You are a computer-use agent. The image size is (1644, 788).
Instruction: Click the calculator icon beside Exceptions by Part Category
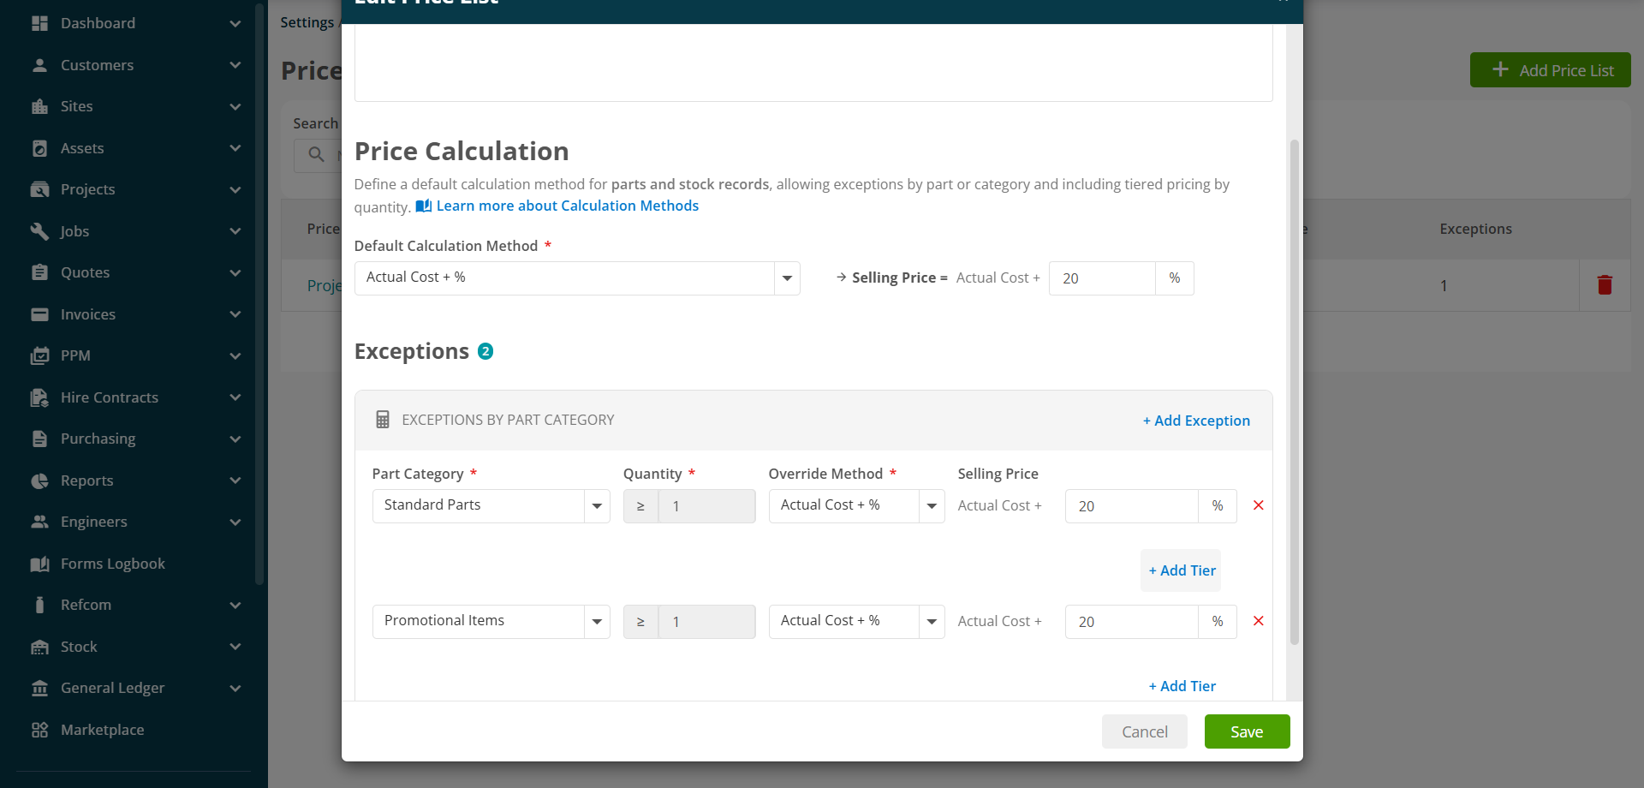tap(383, 420)
